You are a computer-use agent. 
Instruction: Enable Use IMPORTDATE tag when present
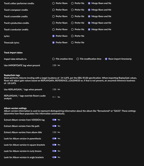(54, 65)
